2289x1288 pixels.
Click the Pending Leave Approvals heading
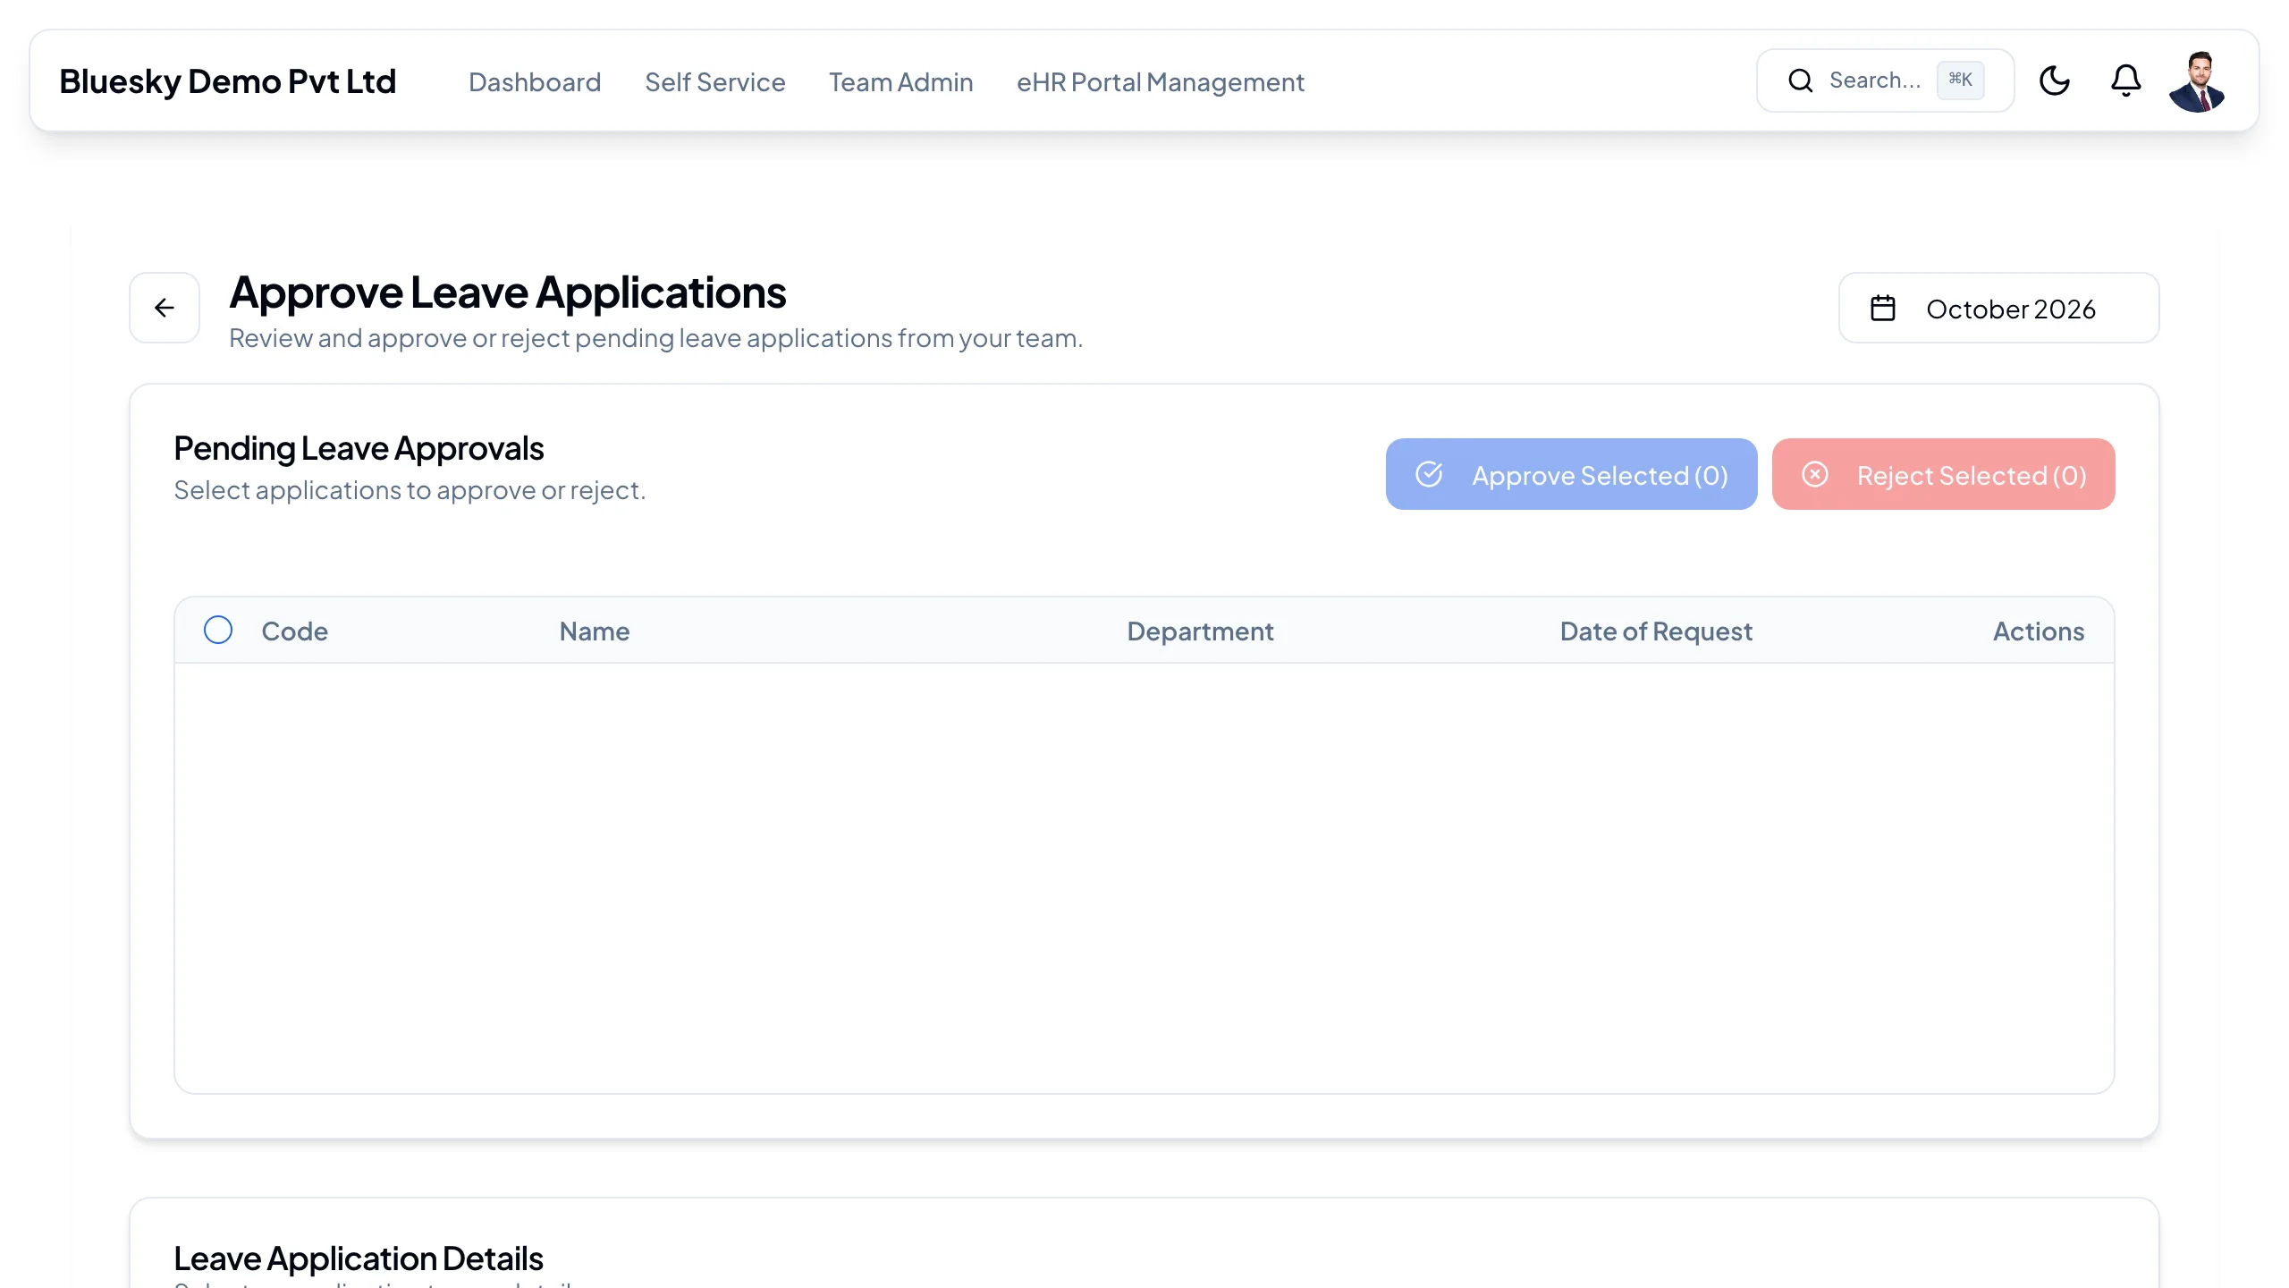[x=359, y=448]
